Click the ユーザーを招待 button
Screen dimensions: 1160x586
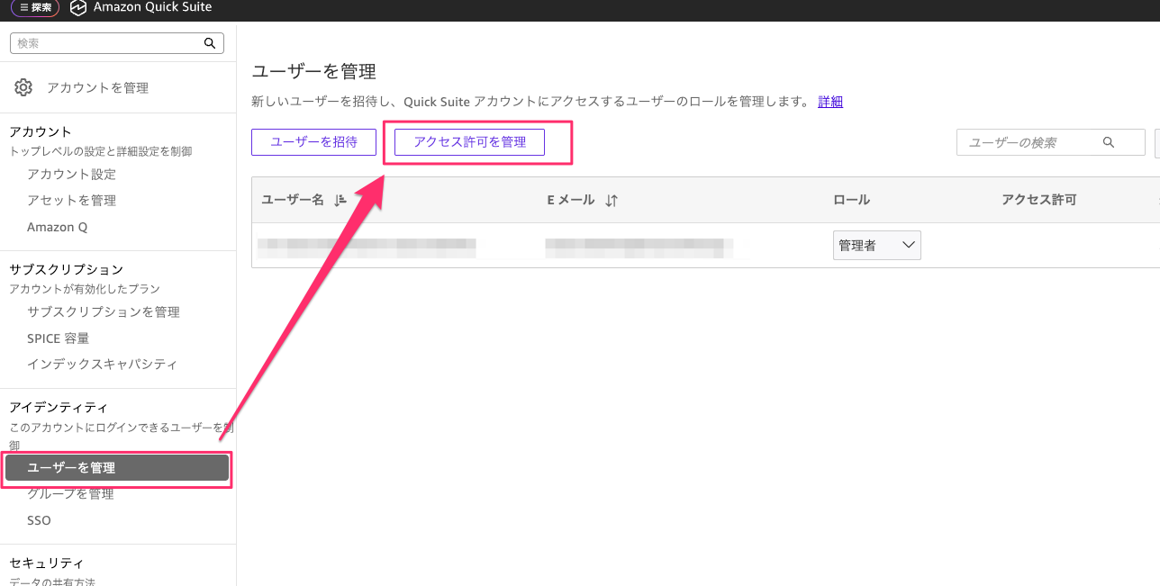pos(313,142)
